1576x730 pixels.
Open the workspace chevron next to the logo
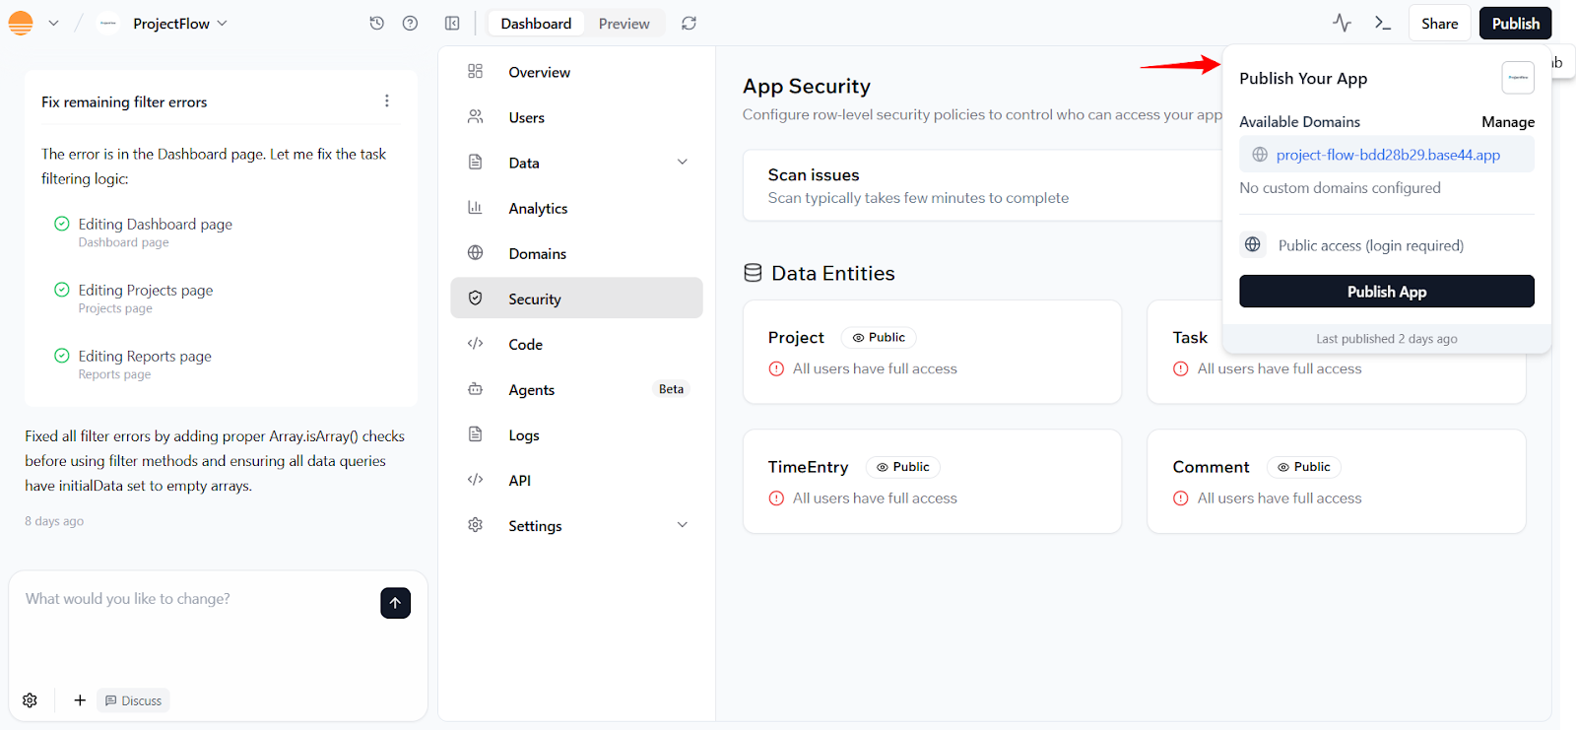pos(53,23)
